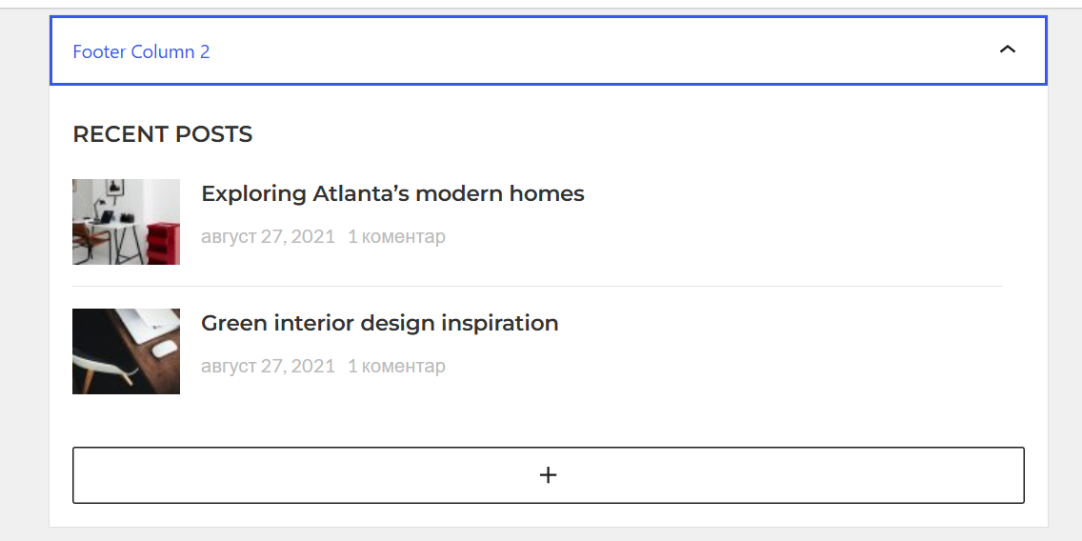Click the red cabinet in first thumbnail
1082x541 pixels.
click(164, 243)
